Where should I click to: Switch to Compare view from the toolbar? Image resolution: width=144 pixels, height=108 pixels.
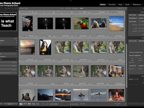29,104
